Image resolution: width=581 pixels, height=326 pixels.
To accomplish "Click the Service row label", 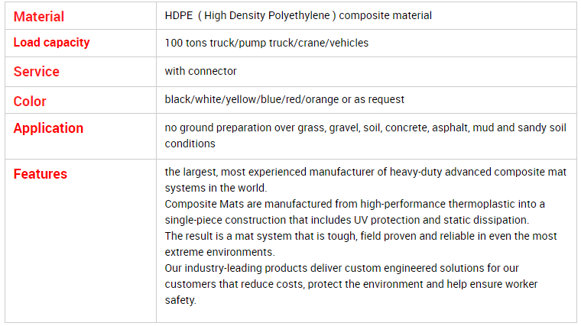I will (37, 72).
